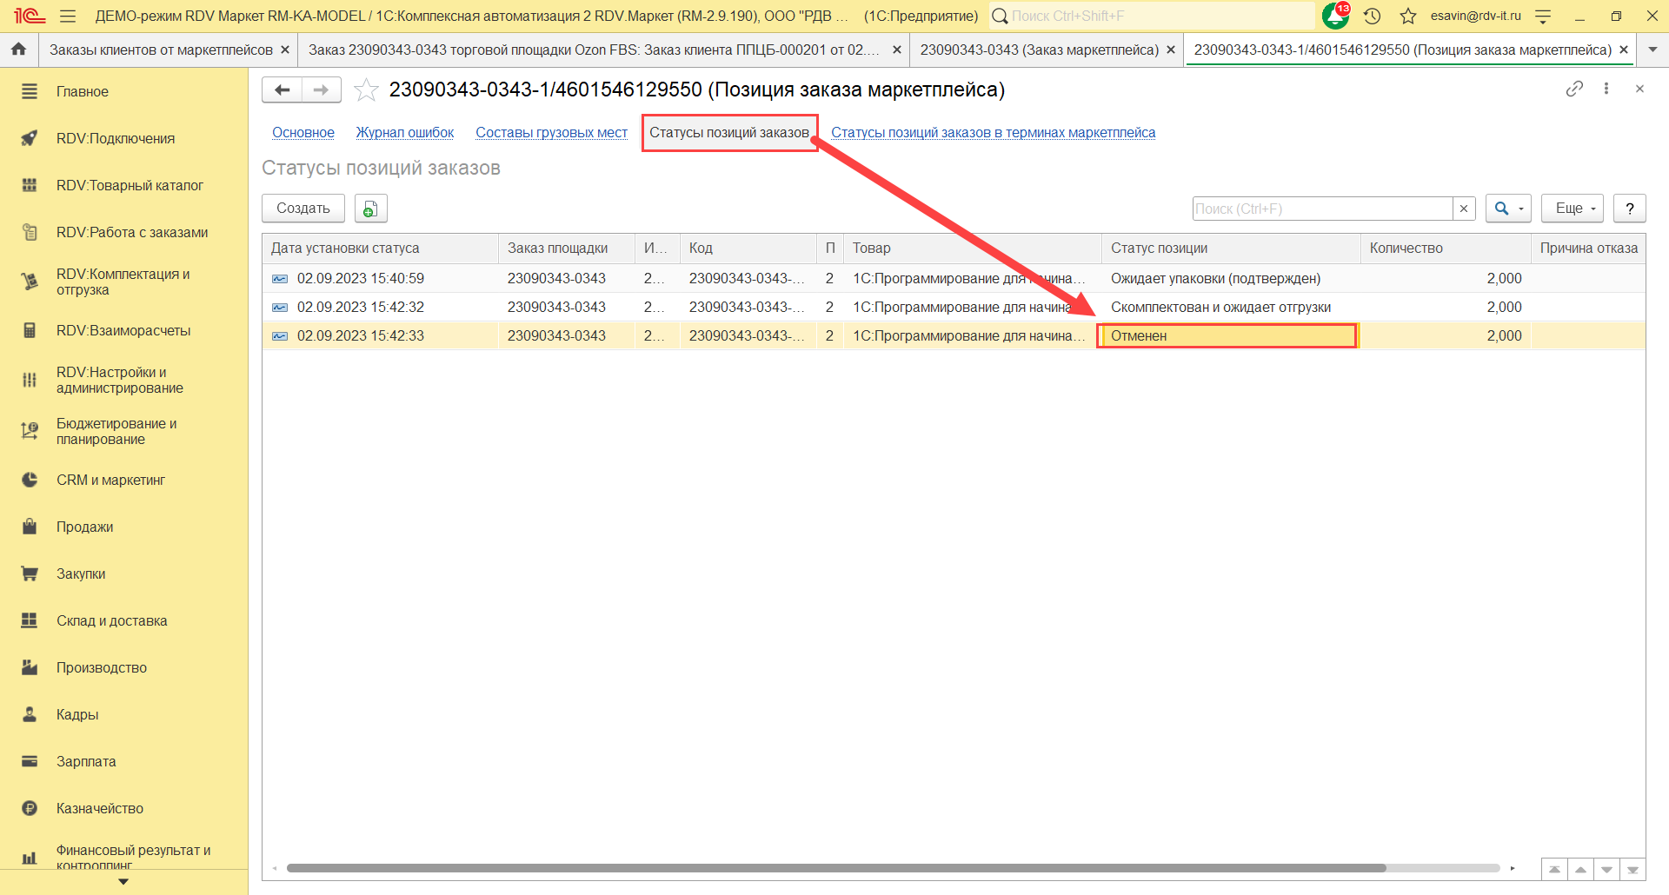Screen dimensions: 1669x895
Task: Open history clock icon
Action: coord(1373,16)
